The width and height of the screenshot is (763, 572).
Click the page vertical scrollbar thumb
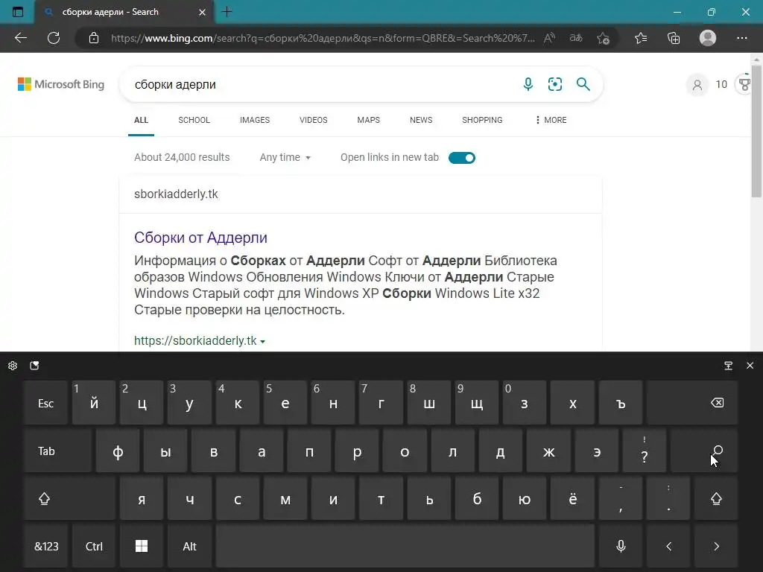pyautogui.click(x=756, y=130)
